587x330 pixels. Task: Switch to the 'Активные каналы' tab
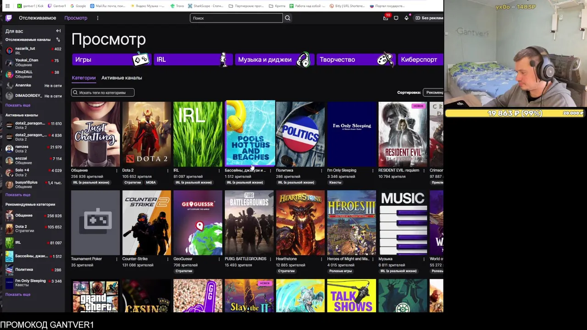[122, 78]
